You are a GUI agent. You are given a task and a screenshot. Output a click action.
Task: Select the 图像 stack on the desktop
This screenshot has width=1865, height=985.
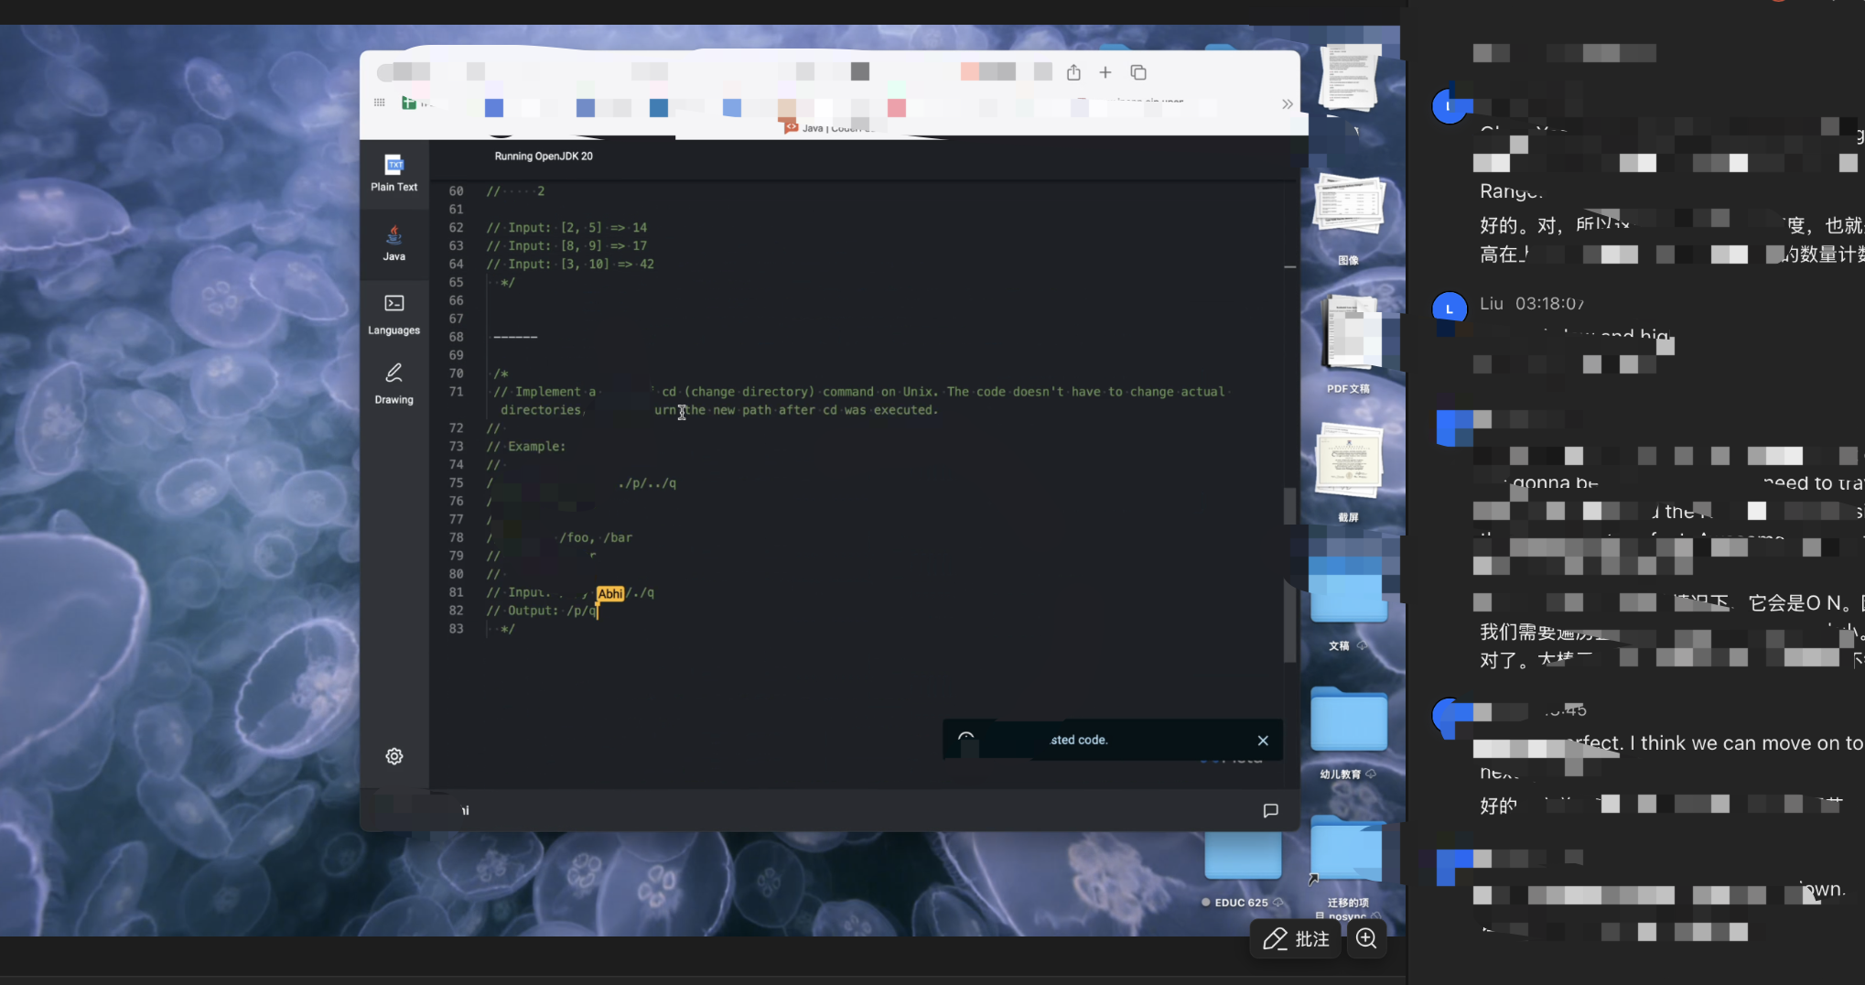pos(1348,220)
